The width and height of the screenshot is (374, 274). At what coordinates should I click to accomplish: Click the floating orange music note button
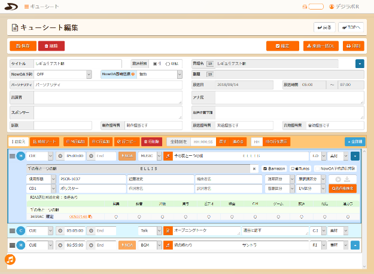10,259
